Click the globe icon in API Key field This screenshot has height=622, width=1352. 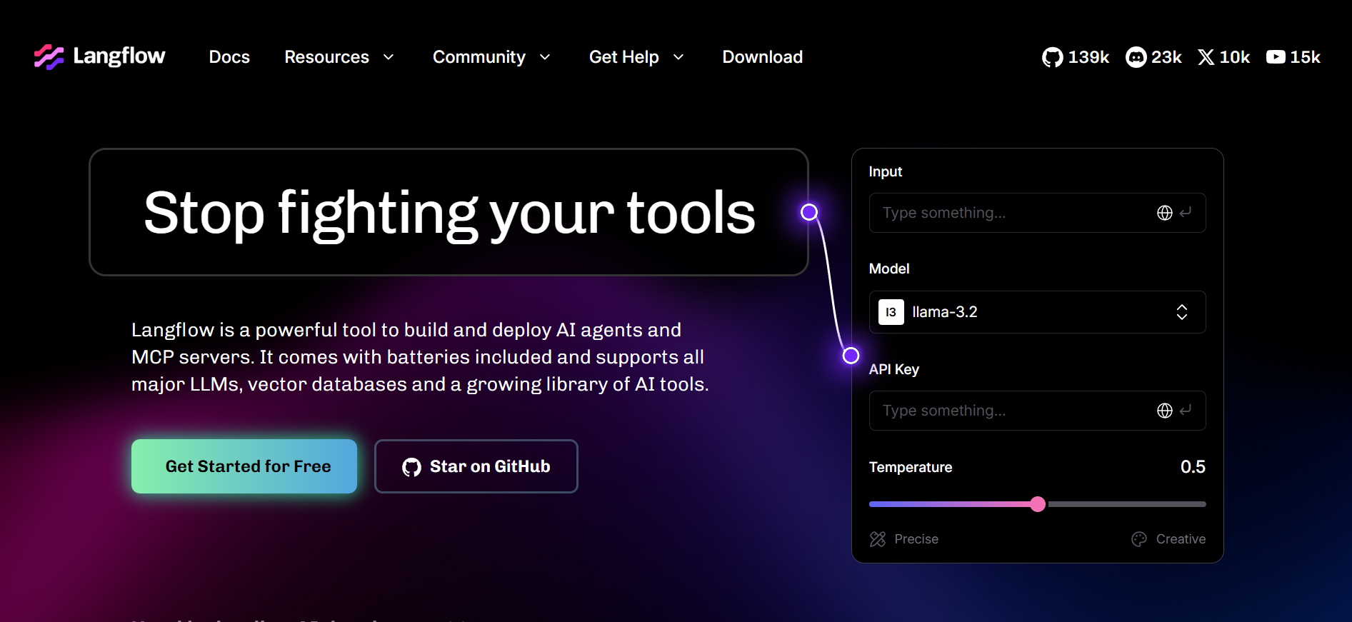click(x=1164, y=411)
